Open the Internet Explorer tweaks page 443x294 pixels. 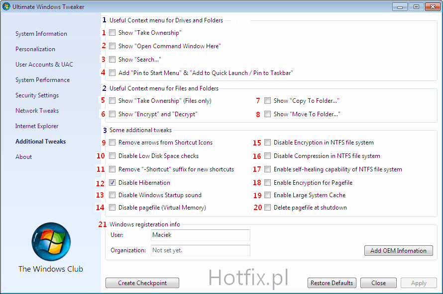37,126
